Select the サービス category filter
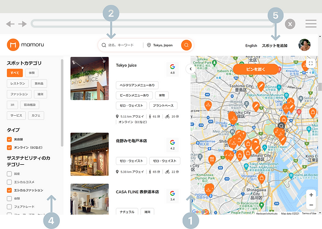 pos(16,115)
